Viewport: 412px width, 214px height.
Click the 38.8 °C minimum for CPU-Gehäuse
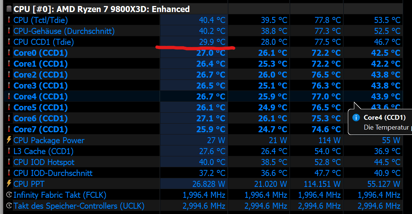pos(274,31)
